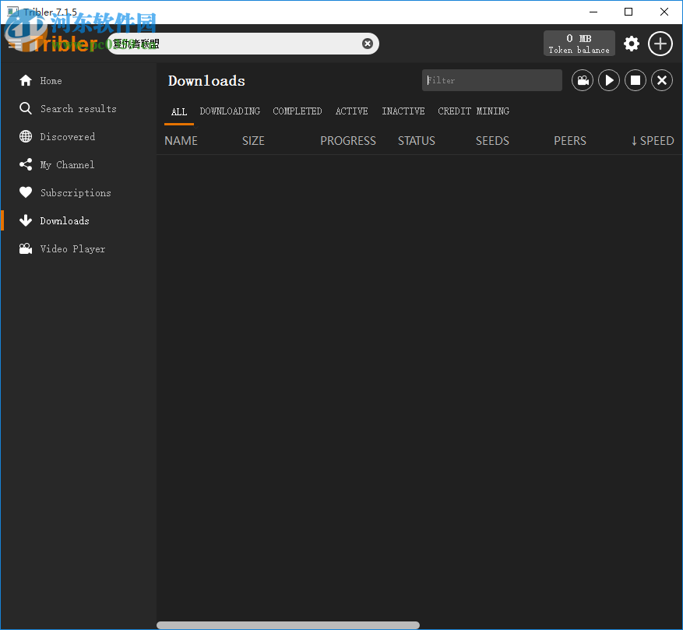The width and height of the screenshot is (683, 630).
Task: Sort downloads by PROGRESS column
Action: tap(347, 141)
